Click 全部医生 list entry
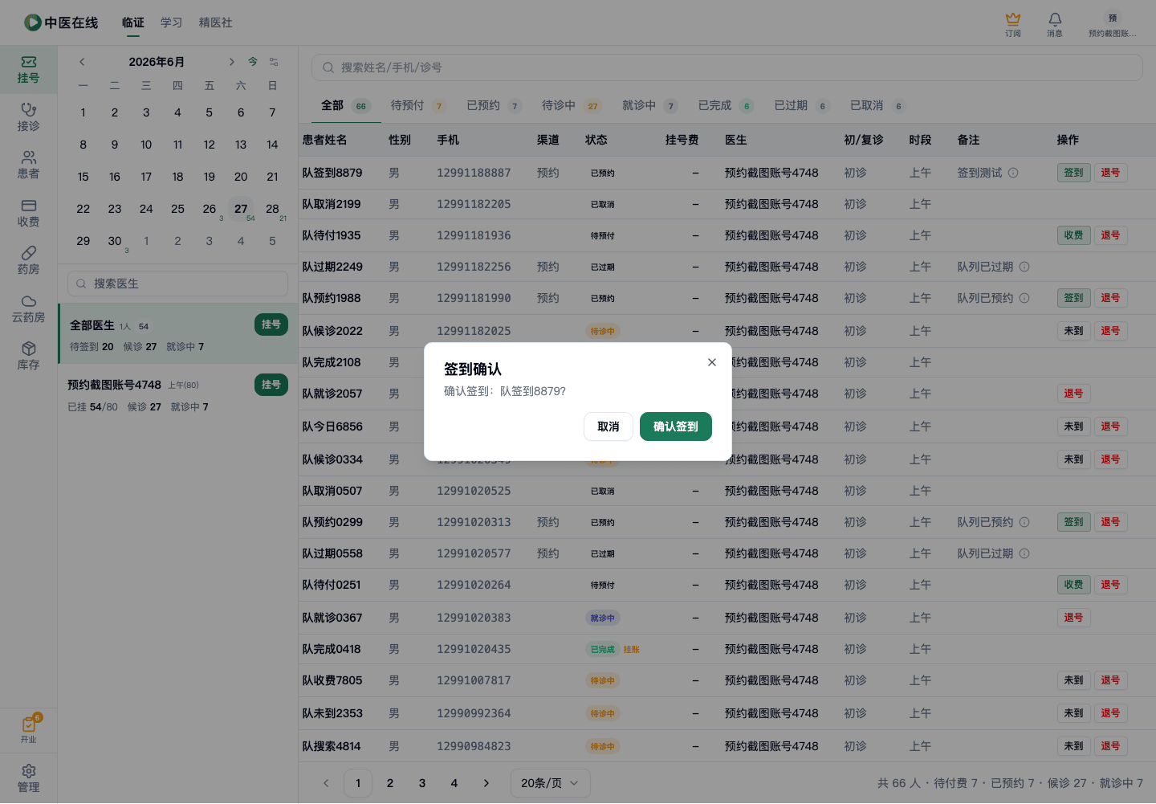The height and width of the screenshot is (804, 1156). [x=177, y=333]
